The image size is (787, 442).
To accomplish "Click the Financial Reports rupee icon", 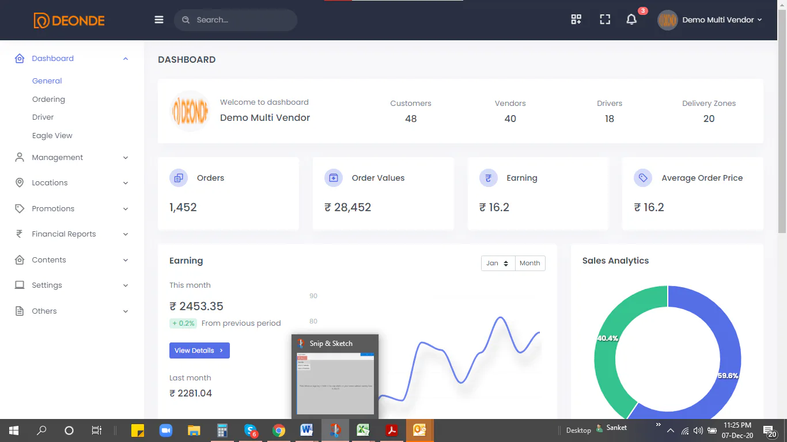I will pyautogui.click(x=20, y=234).
